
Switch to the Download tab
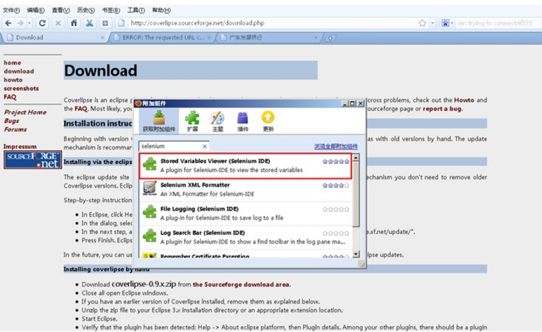(54, 37)
